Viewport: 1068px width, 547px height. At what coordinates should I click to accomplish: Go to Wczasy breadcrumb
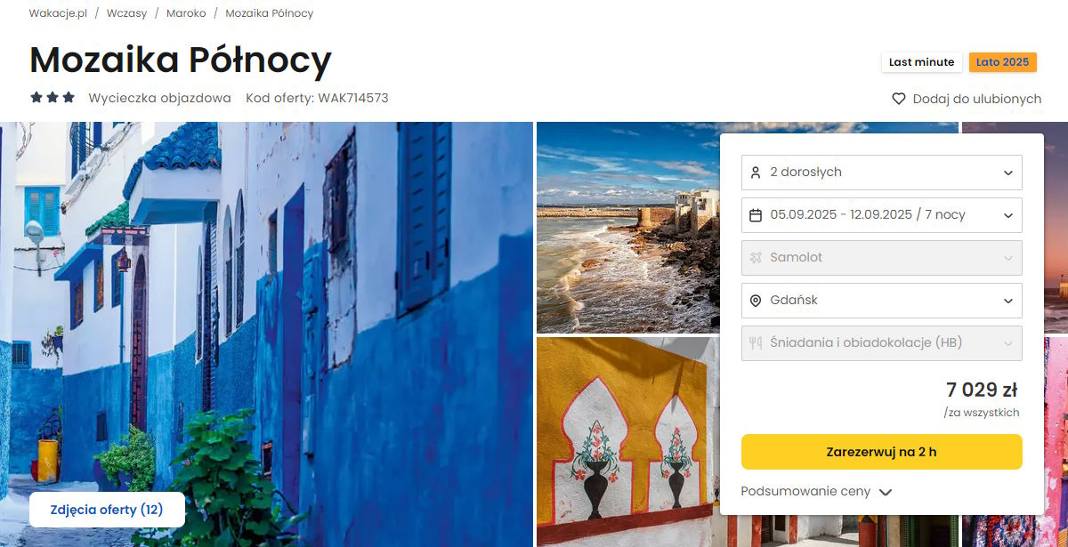pos(126,13)
